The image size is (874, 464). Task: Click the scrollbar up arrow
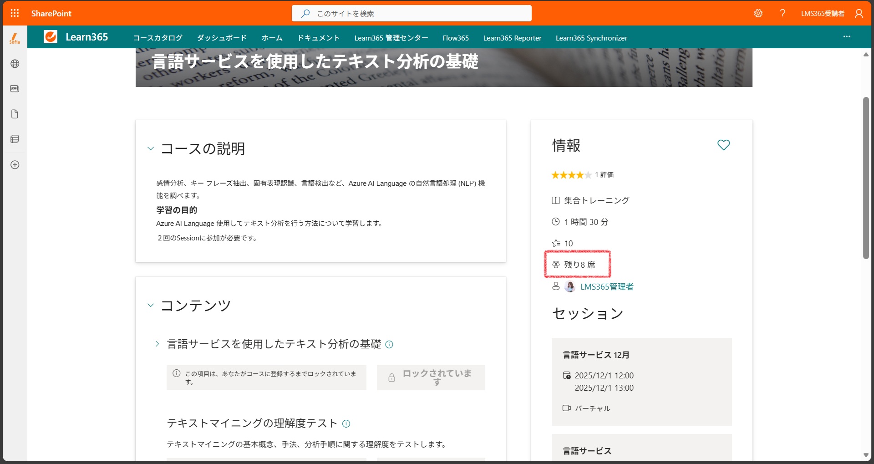[866, 55]
